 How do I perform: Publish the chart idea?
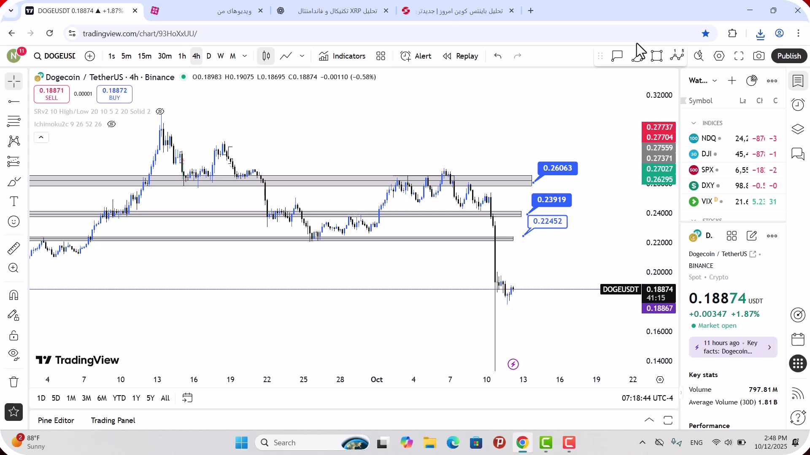click(x=789, y=56)
